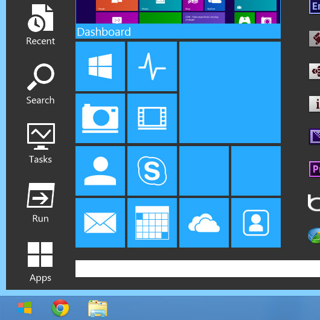320x320 pixels.
Task: Focus the white search input box
Action: [197, 269]
